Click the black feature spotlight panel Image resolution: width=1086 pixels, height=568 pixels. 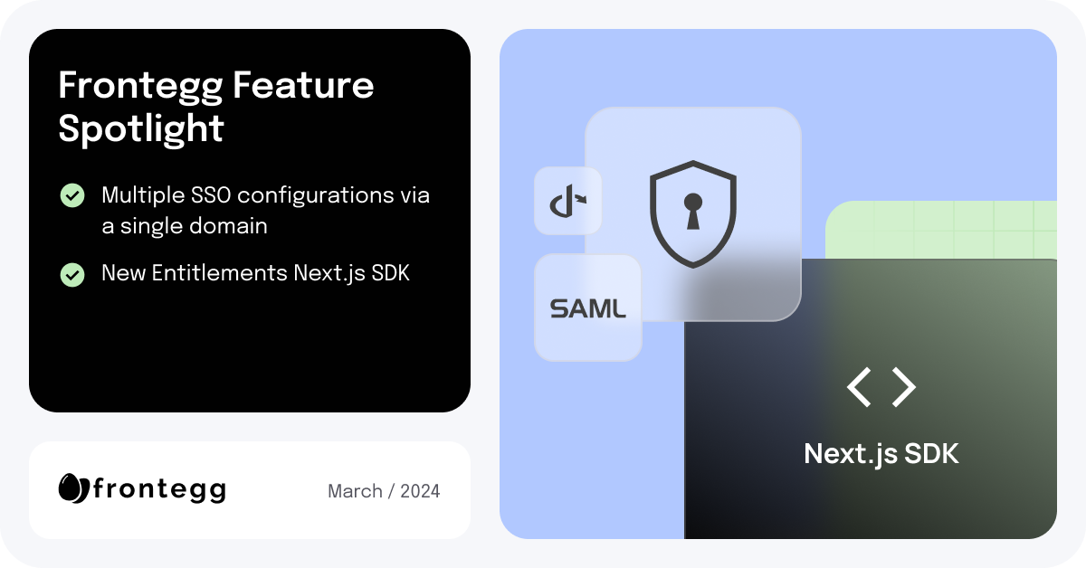[250, 221]
